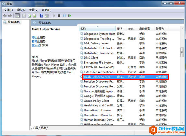Viewport: 186px width, 136px height.
Task: Click the Restart Service toolbar icon
Action: coord(70,16)
